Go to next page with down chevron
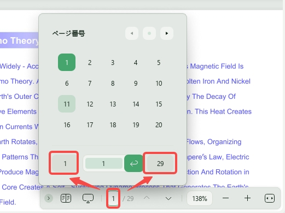Screen dimensions: 285x213 (168, 198)
